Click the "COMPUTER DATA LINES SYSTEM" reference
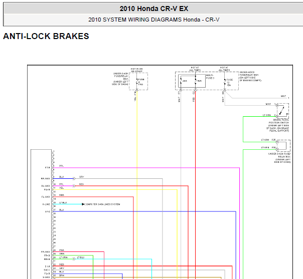 click(102, 204)
